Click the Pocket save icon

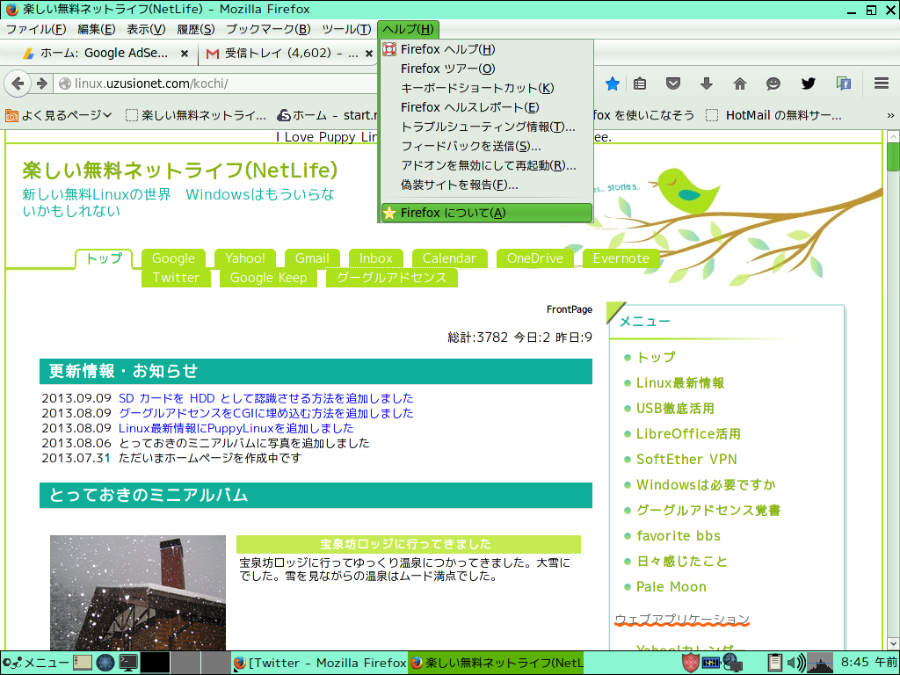point(672,83)
